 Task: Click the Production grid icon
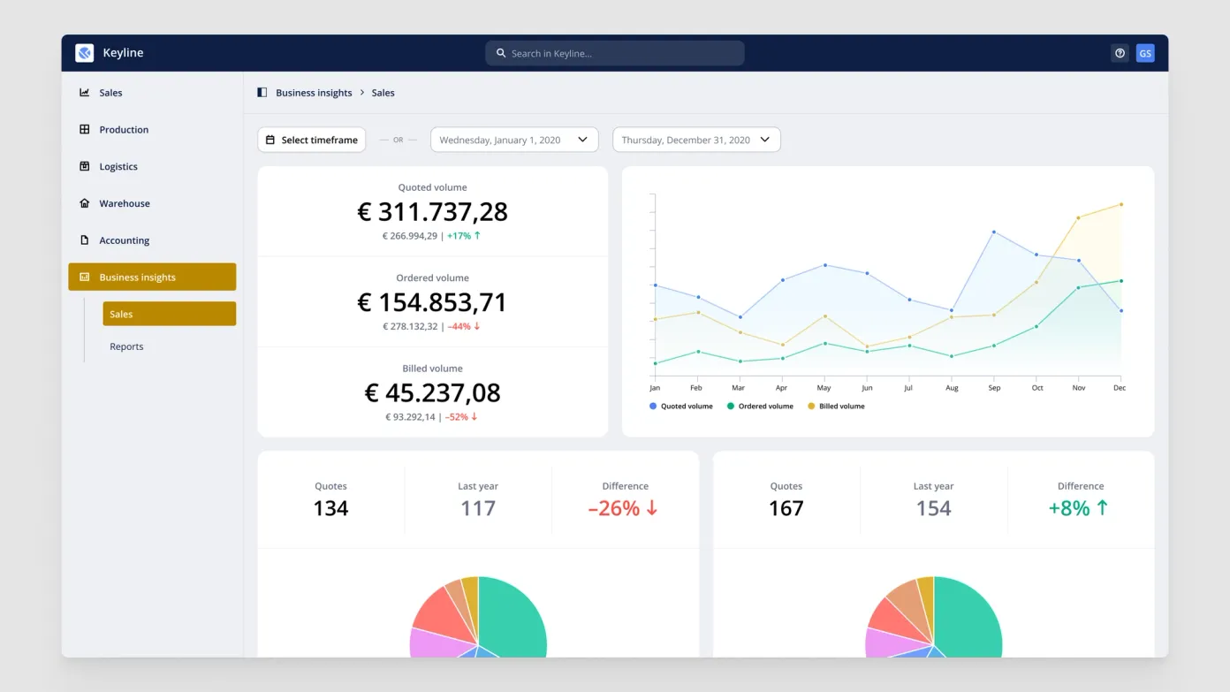click(85, 129)
